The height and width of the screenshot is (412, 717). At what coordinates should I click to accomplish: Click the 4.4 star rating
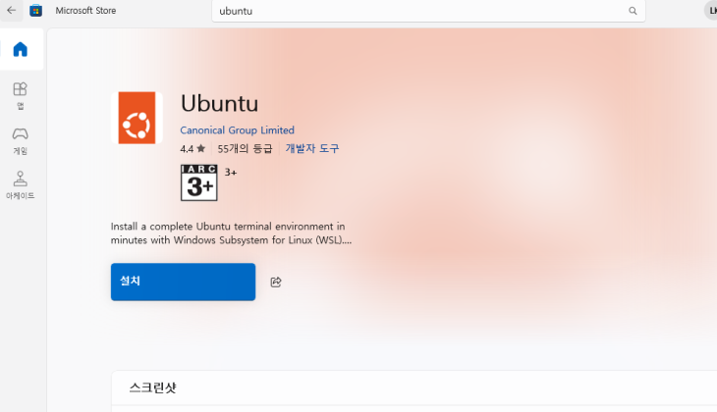tap(193, 149)
